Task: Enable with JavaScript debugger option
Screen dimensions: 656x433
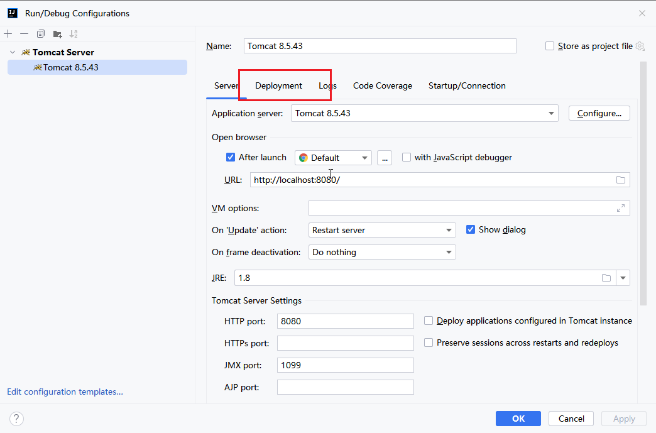Action: click(x=407, y=158)
